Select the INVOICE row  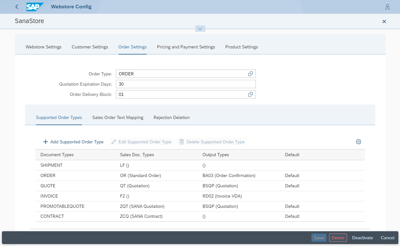click(x=200, y=196)
